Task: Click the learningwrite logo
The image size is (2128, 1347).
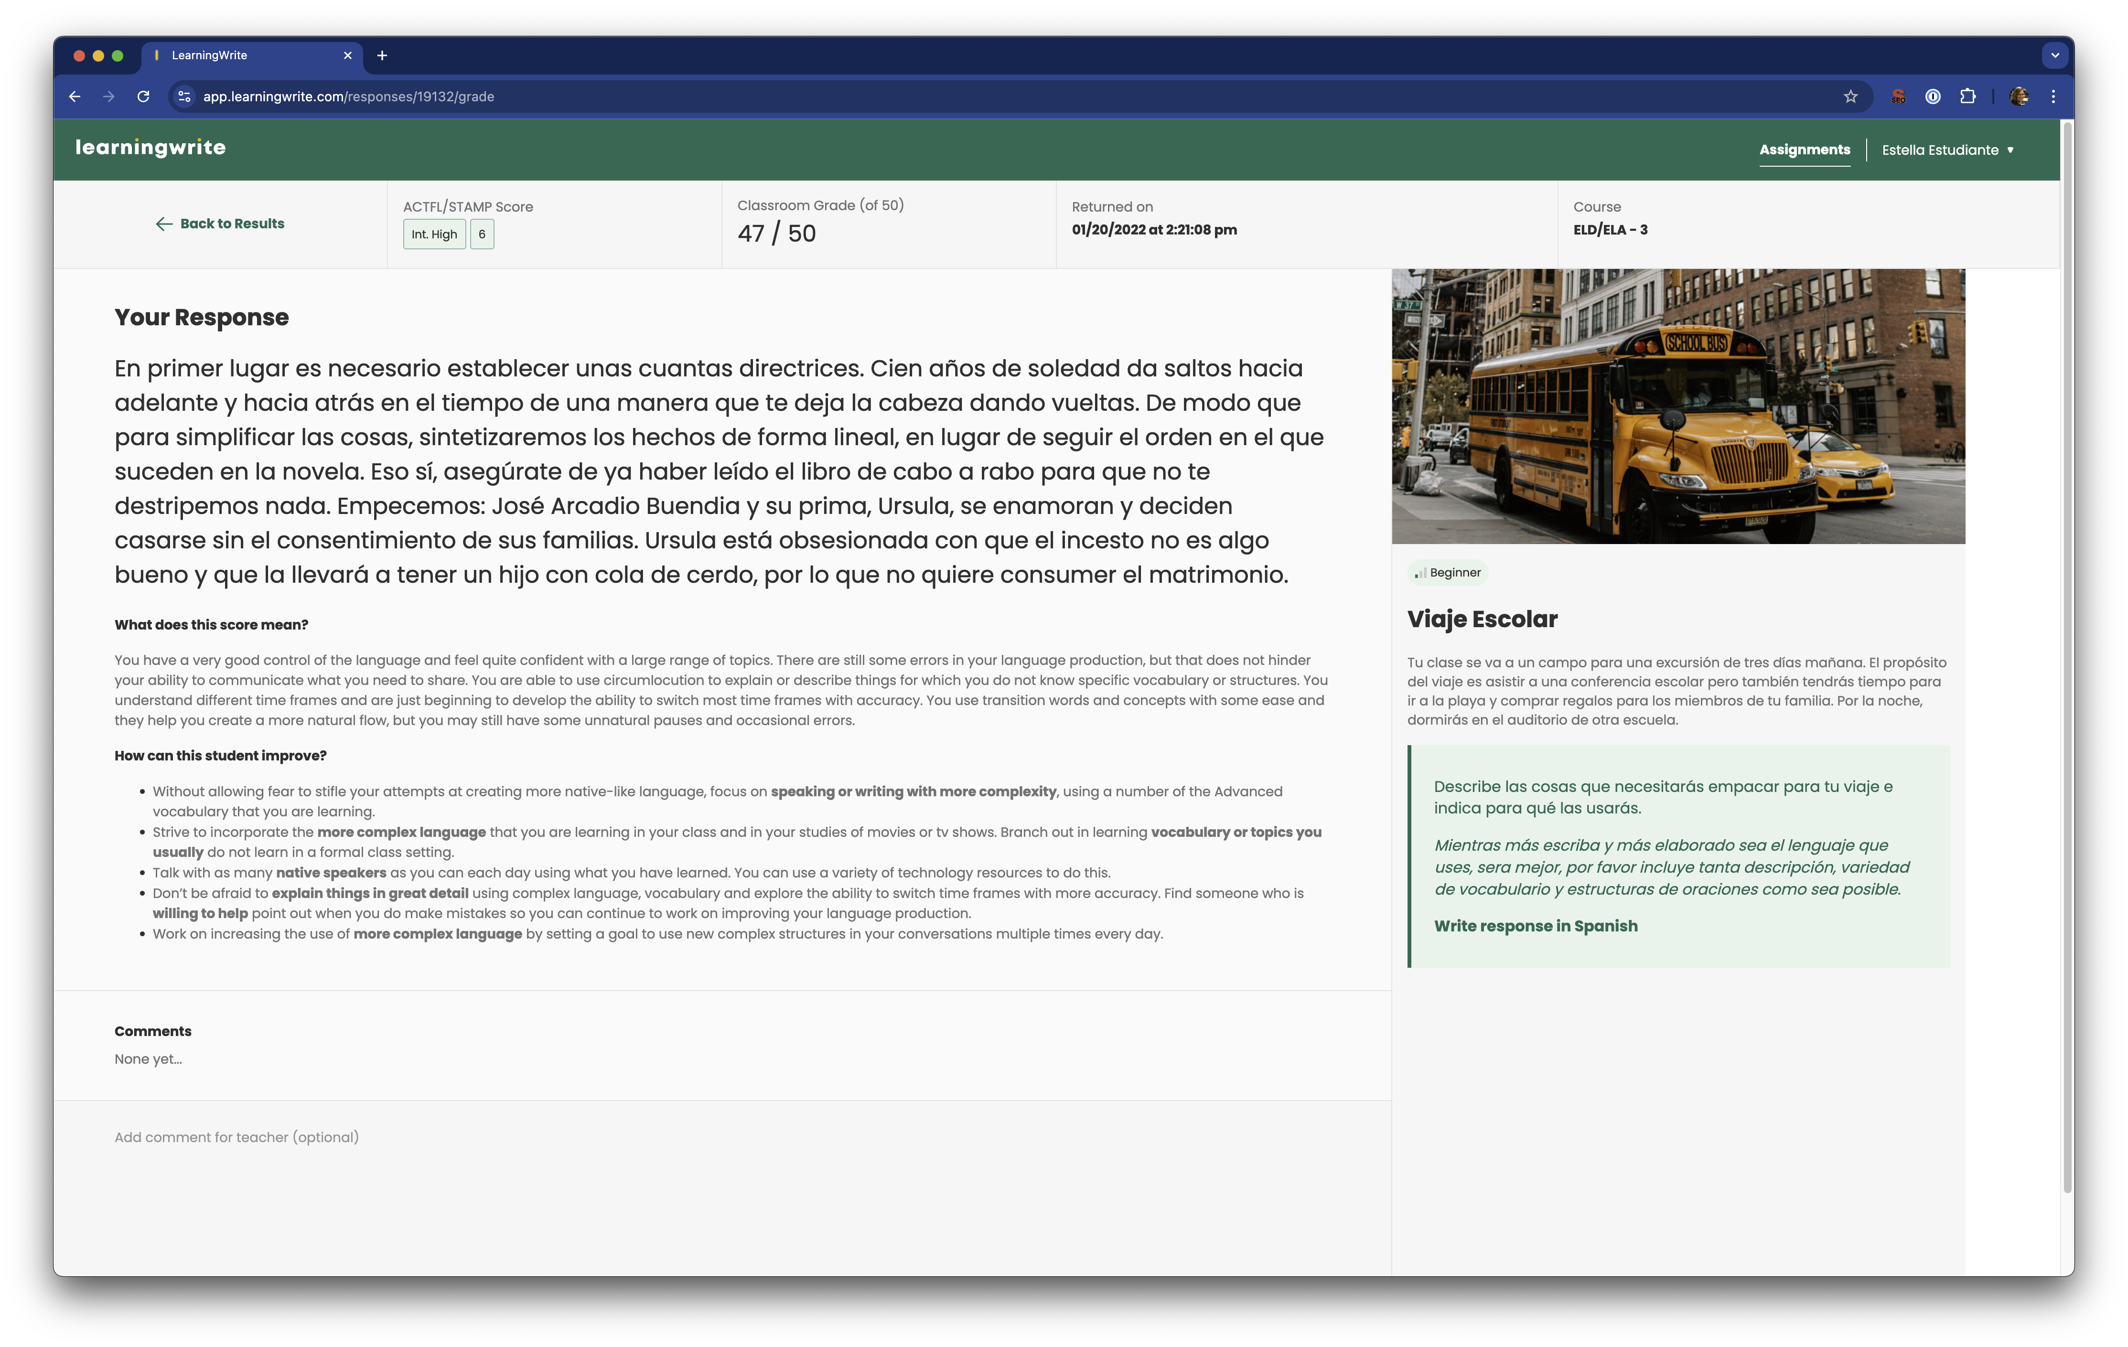Action: click(x=151, y=148)
